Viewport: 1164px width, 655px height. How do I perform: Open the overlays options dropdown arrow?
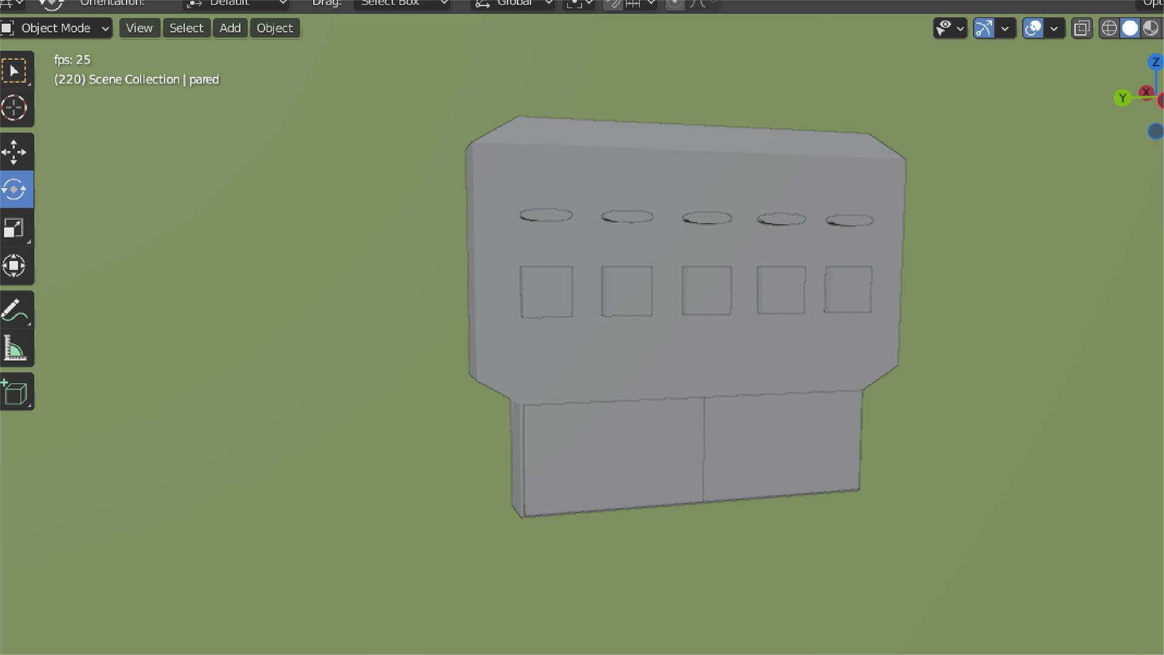tap(1054, 28)
